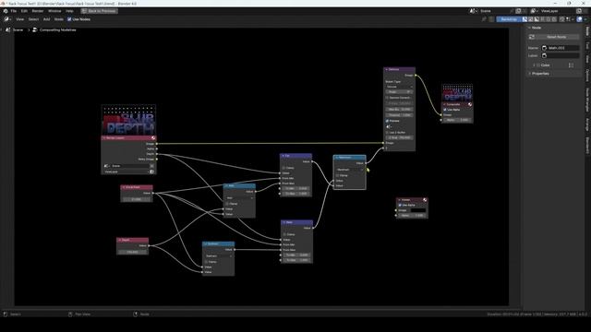Open the Edit menu
This screenshot has width=591, height=332.
tap(24, 11)
